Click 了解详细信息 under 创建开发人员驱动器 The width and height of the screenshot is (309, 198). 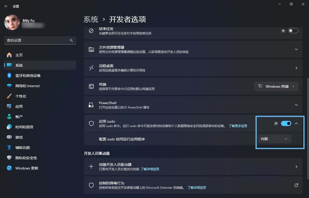[150, 169]
